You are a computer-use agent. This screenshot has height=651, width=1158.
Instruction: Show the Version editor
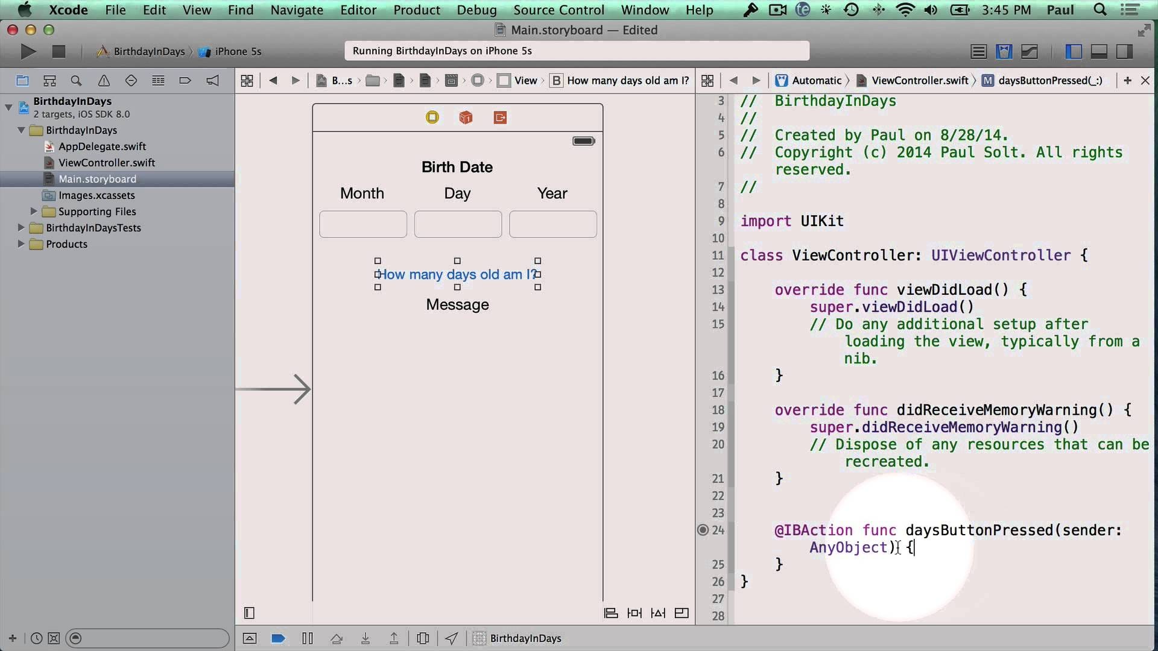pyautogui.click(x=1030, y=52)
